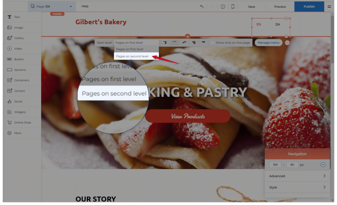
Task: Click the undo arrow icon
Action: click(202, 7)
